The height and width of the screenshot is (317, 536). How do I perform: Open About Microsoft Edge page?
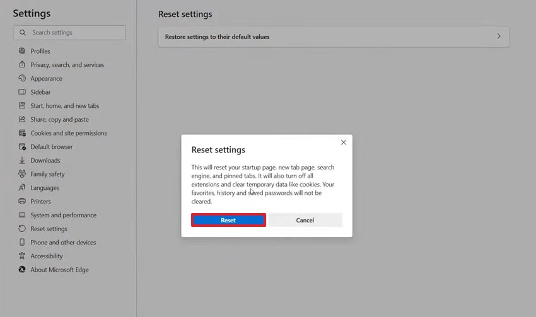pyautogui.click(x=59, y=270)
